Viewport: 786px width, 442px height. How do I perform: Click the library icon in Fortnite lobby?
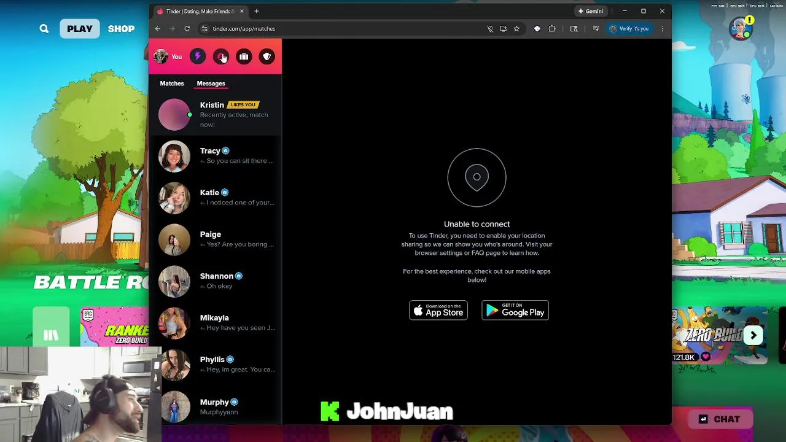[x=51, y=335]
